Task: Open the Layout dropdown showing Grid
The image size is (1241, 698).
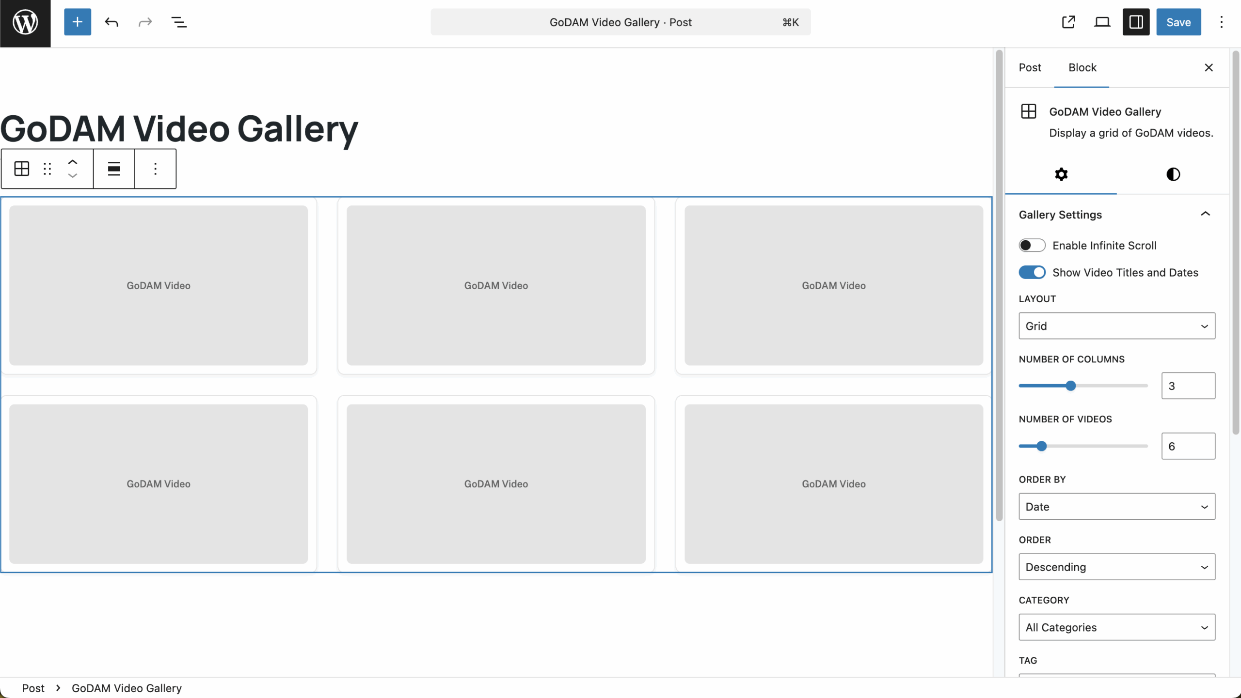Action: coord(1117,326)
